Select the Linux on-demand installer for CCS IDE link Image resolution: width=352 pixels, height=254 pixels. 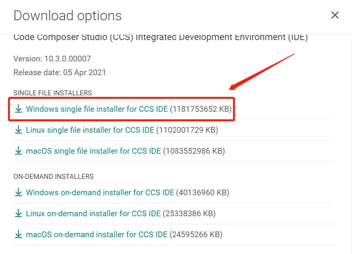93,214
